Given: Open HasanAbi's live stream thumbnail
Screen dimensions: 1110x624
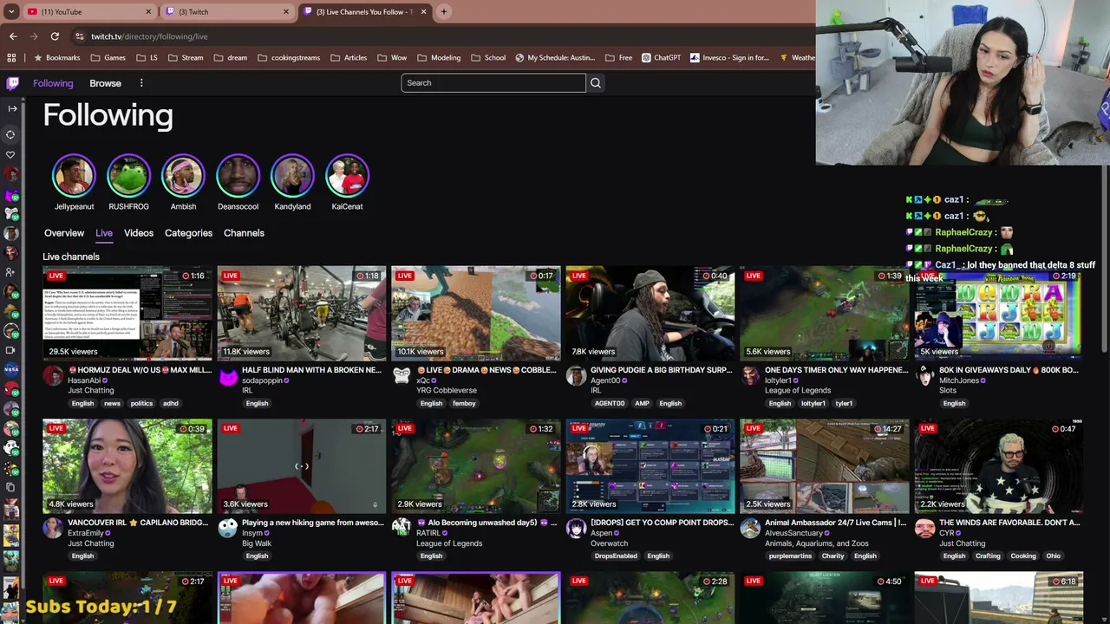Looking at the screenshot, I should (127, 313).
